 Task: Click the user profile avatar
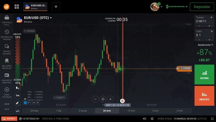(155, 7)
